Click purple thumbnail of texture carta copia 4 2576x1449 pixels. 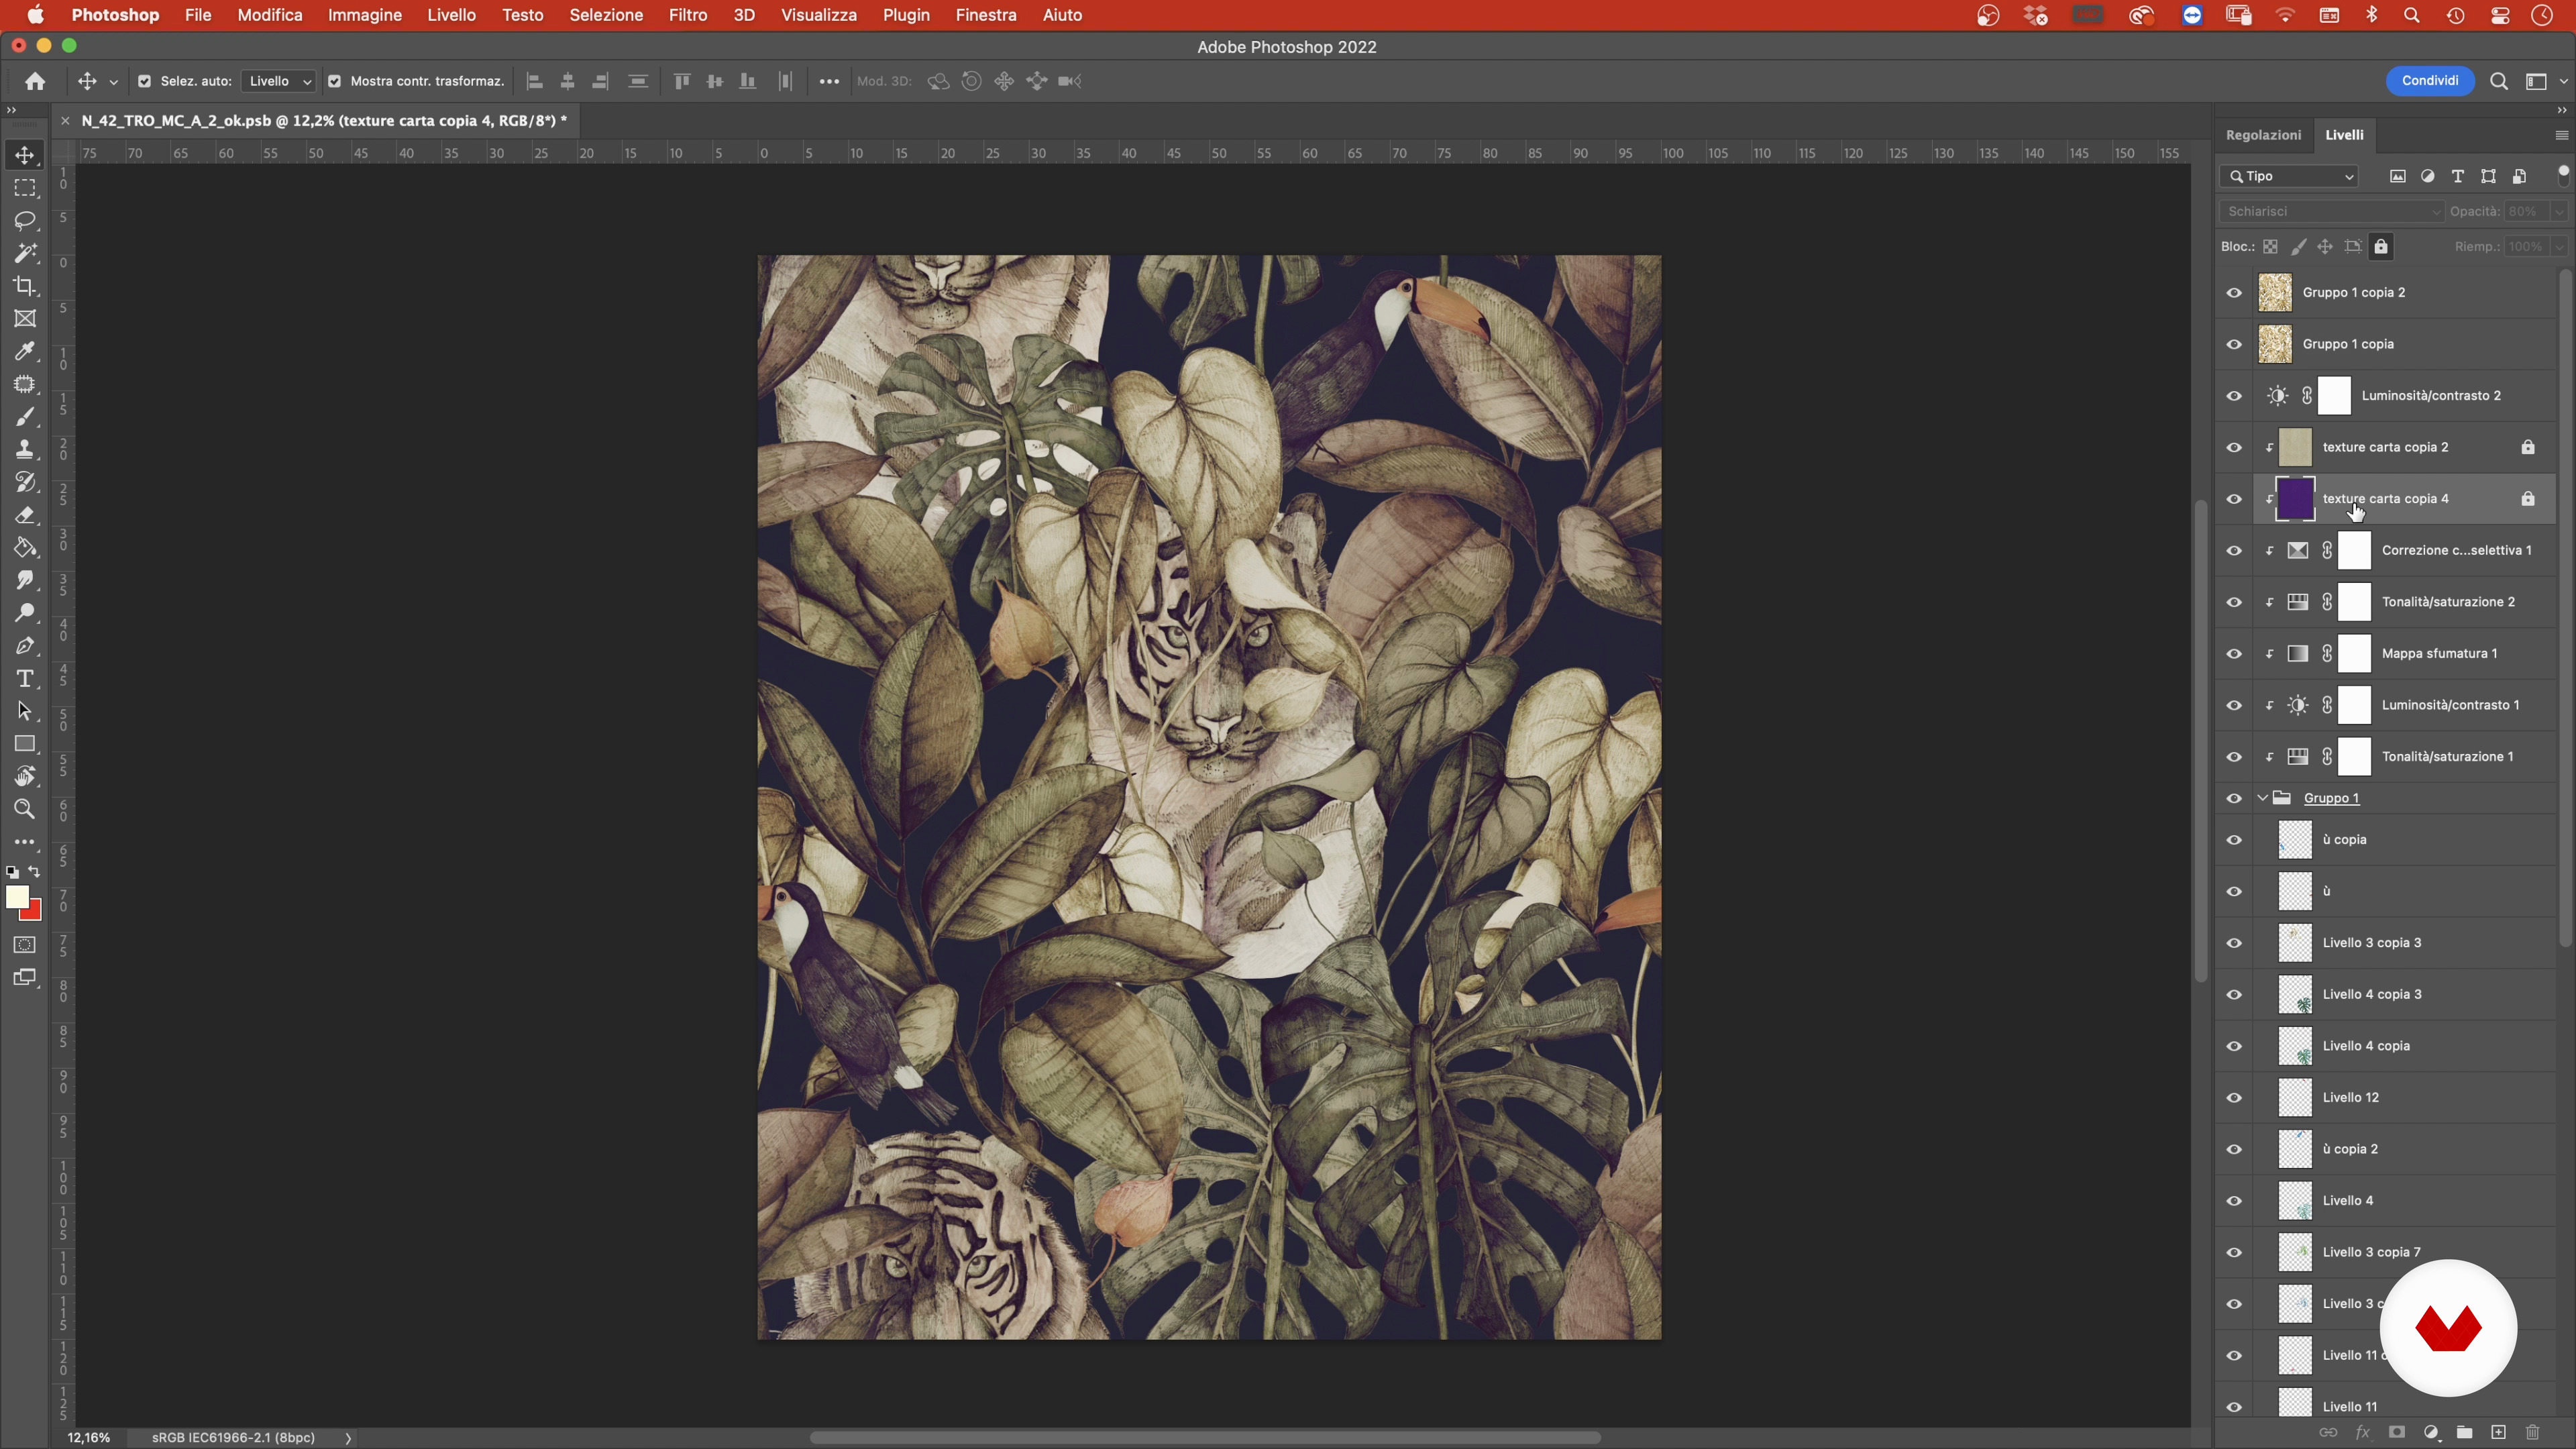[x=2295, y=499]
